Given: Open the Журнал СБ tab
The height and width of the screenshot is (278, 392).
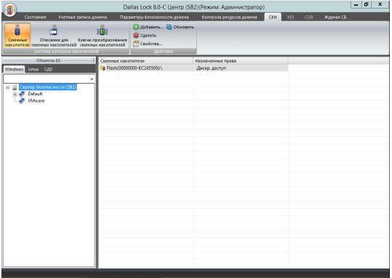Looking at the screenshot, I should tap(335, 17).
